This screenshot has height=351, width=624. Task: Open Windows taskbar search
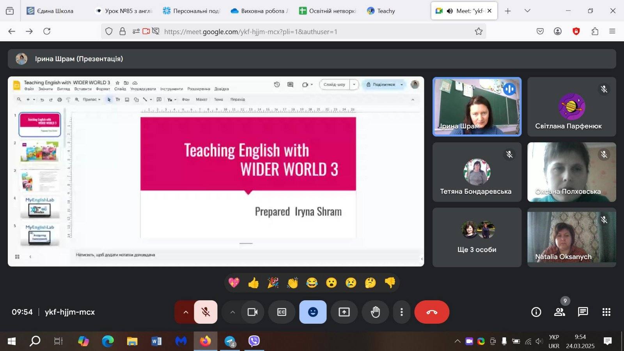pos(35,341)
